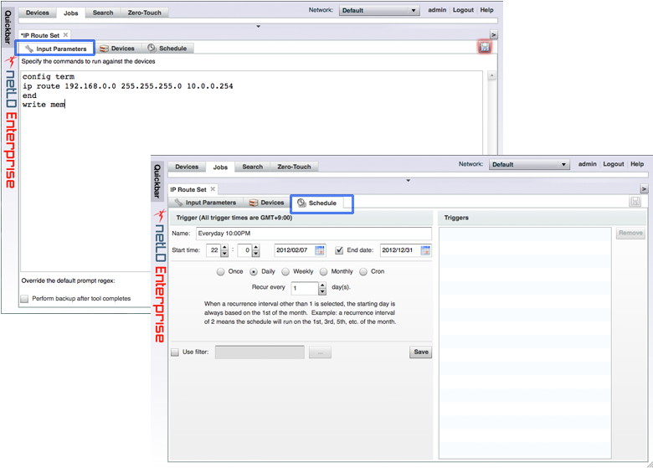This screenshot has width=653, height=468.
Task: Click Logout link in back window
Action: (x=463, y=10)
